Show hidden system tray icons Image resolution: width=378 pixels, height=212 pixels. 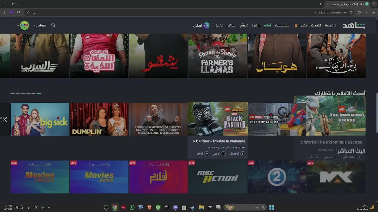(x=49, y=207)
